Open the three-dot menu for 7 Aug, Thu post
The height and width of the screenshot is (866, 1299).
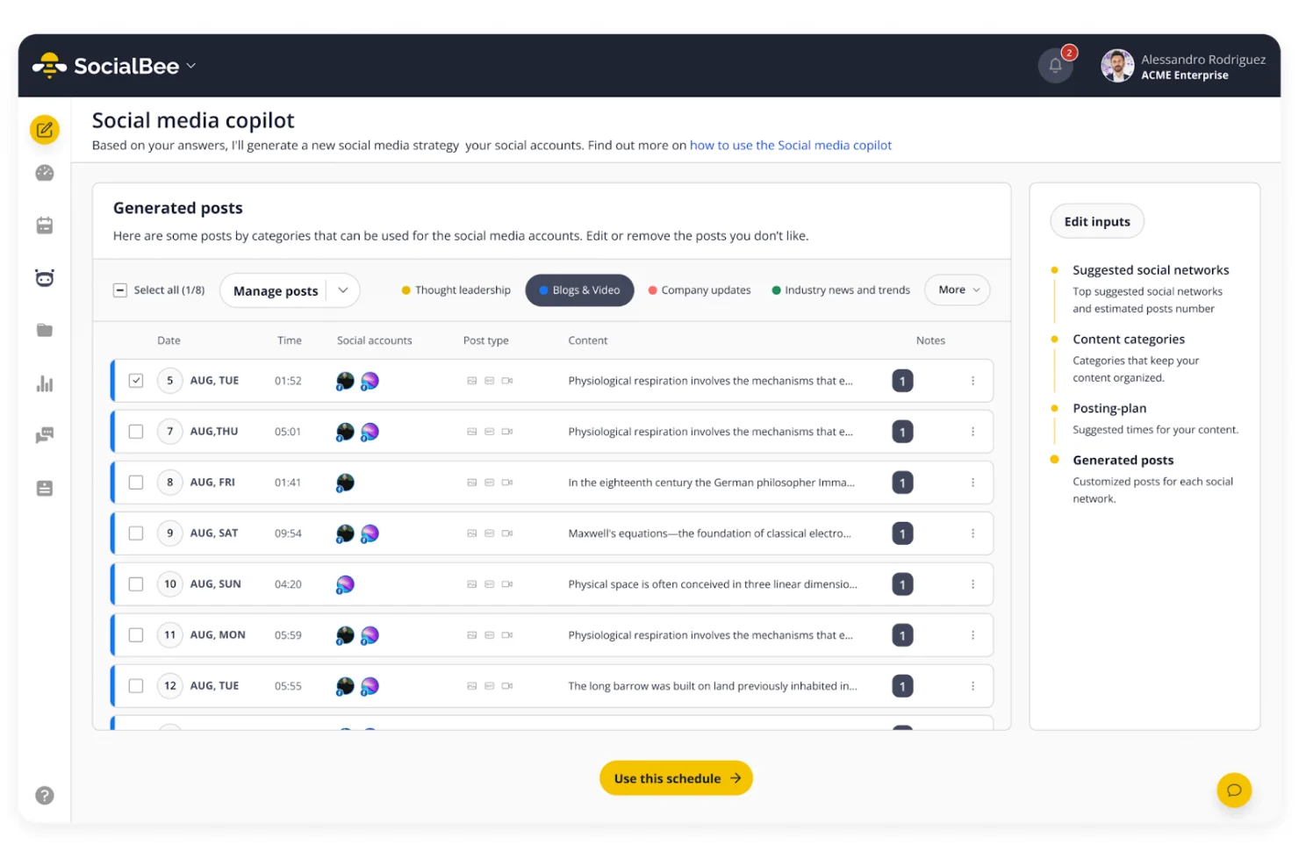click(972, 432)
